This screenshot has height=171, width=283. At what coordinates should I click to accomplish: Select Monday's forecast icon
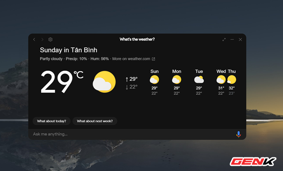(x=176, y=80)
